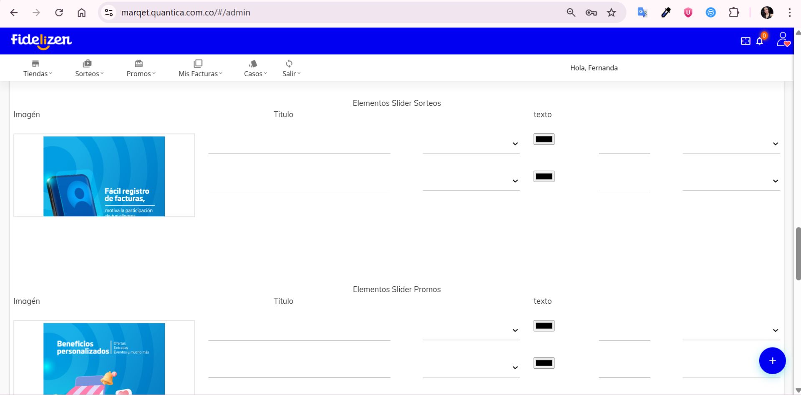This screenshot has height=395, width=801.
Task: Click the fullscreen expand icon in header
Action: click(745, 41)
